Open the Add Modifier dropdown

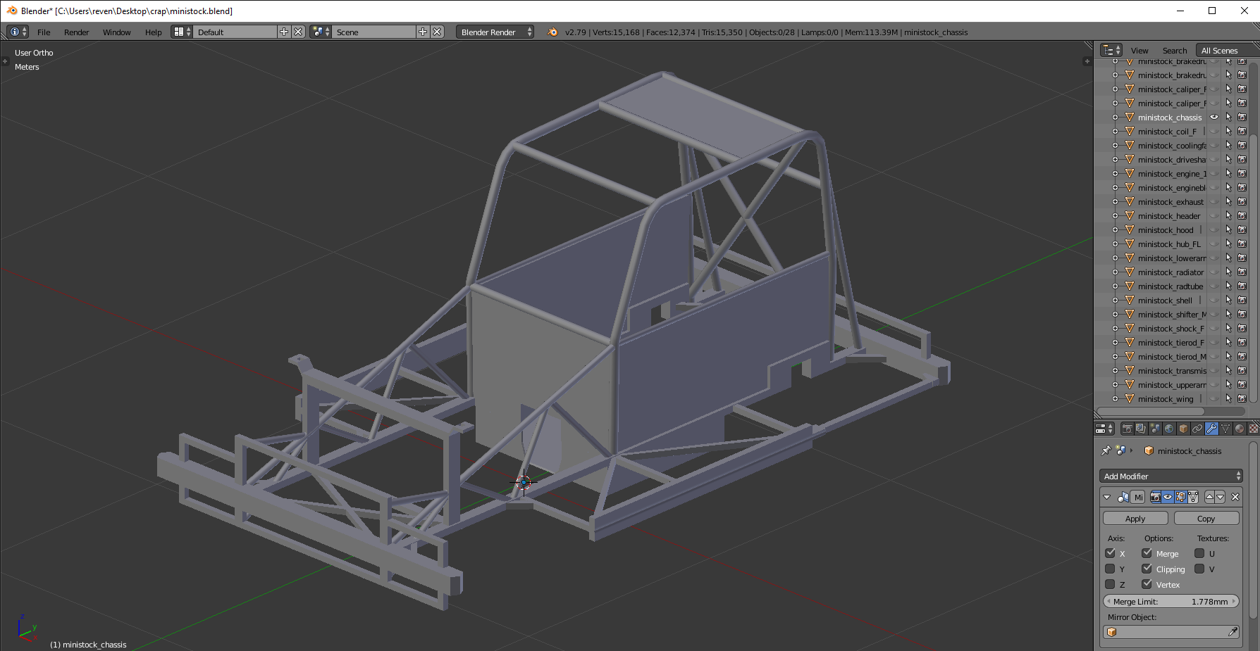click(1171, 476)
